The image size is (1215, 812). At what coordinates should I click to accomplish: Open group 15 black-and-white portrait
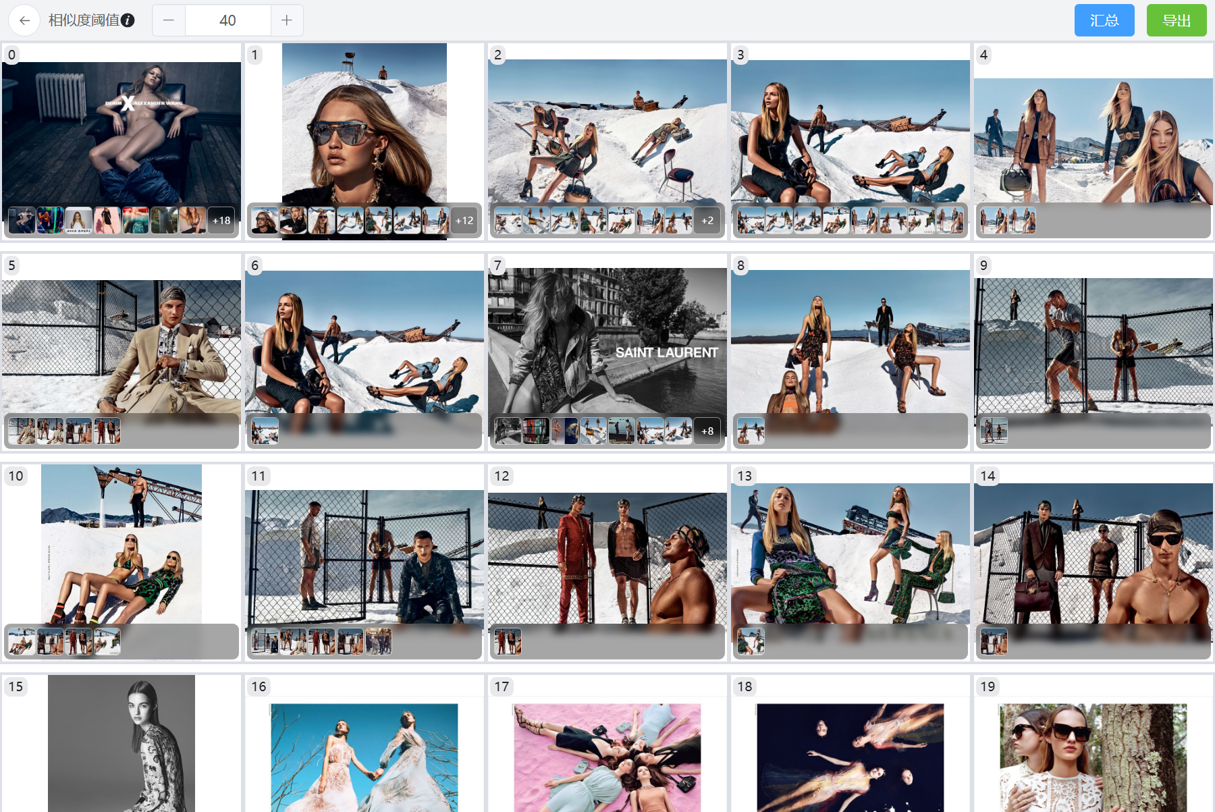[122, 743]
